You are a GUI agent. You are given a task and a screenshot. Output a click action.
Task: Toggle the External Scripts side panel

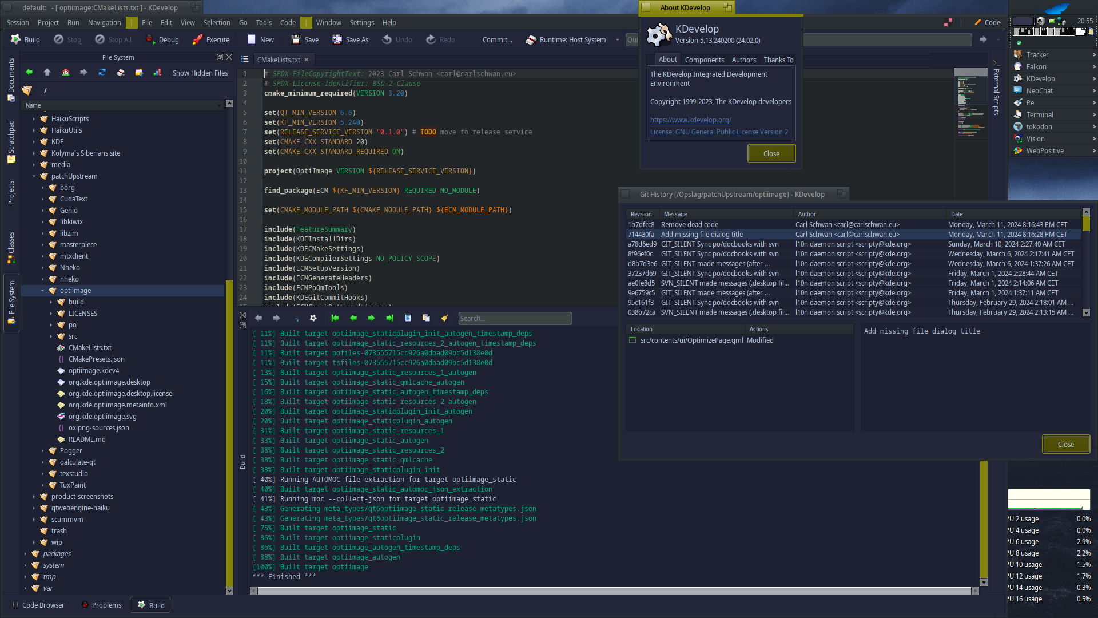996,89
